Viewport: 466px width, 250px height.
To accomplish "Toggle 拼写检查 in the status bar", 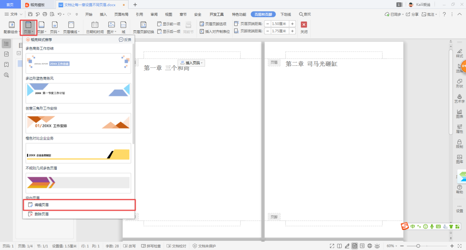I will [151, 246].
